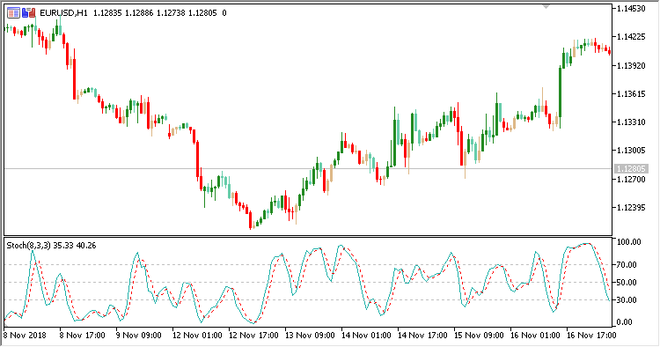This screenshot has width=660, height=347.
Task: Click the 1.12395 price scale label
Action: pos(631,208)
